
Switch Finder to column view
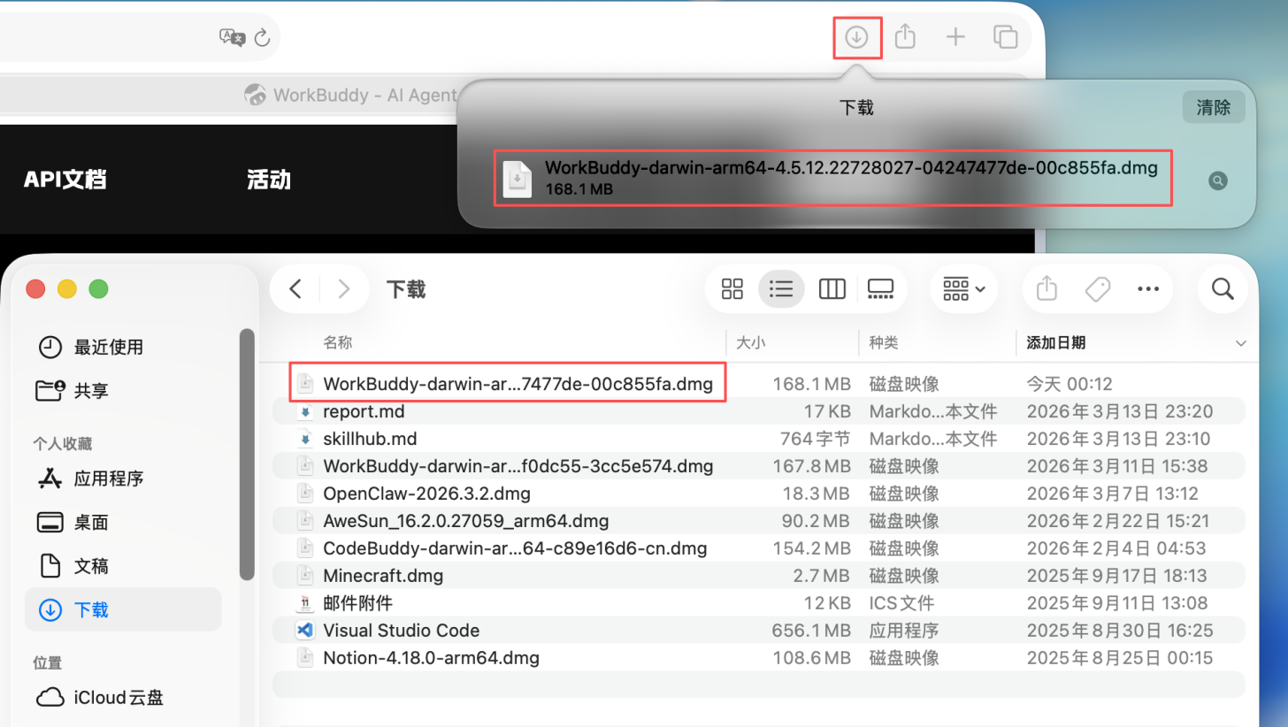[x=832, y=288]
